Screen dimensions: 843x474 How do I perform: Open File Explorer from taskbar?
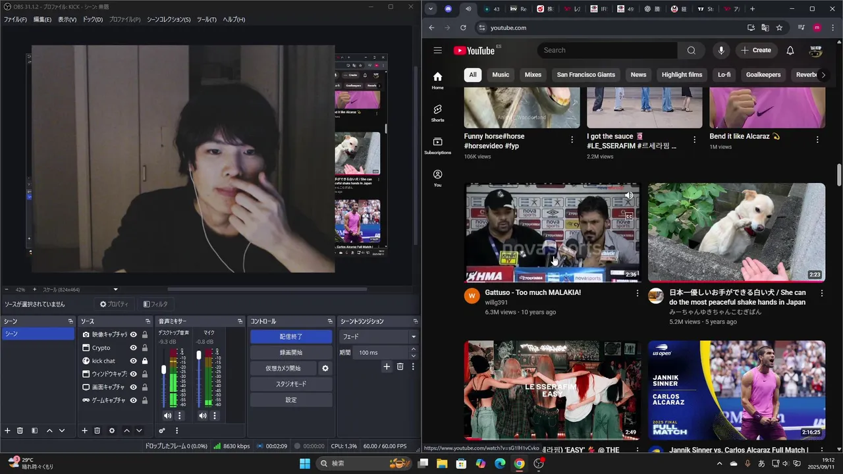[442, 463]
